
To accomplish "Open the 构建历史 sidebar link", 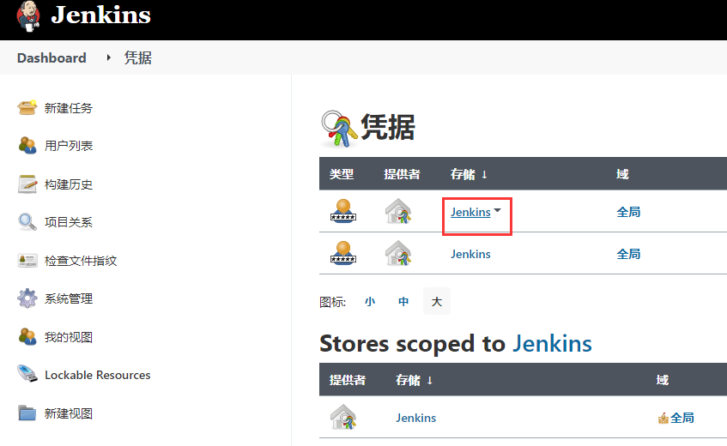I will pyautogui.click(x=69, y=184).
